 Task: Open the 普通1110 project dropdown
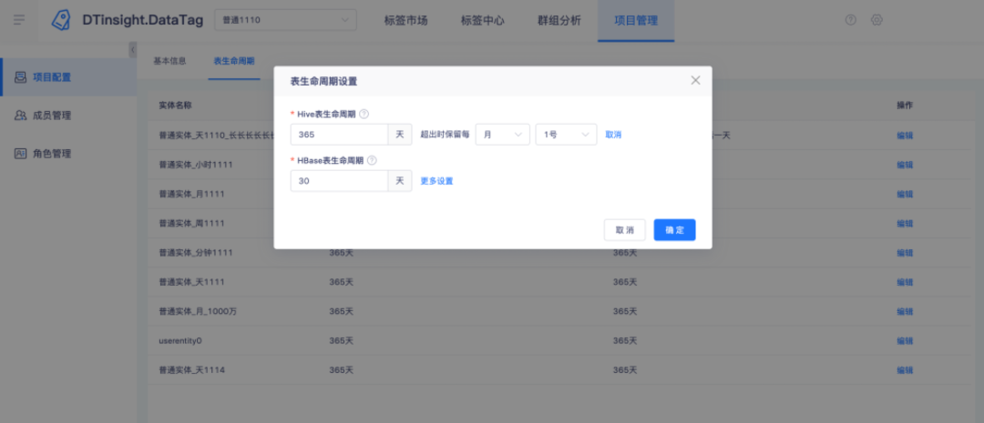click(285, 20)
